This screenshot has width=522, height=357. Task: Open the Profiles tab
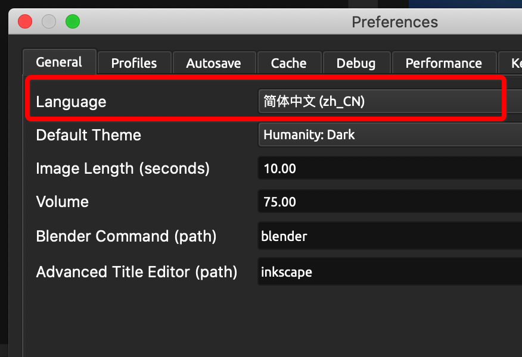coord(134,63)
